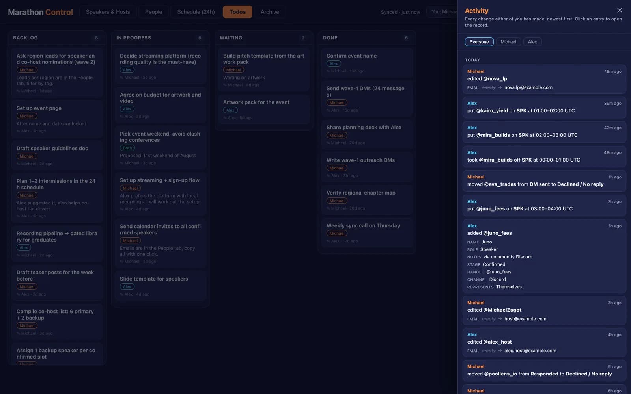Filter activity by the Michael chip
Viewport: 631px width, 394px height.
pyautogui.click(x=508, y=42)
